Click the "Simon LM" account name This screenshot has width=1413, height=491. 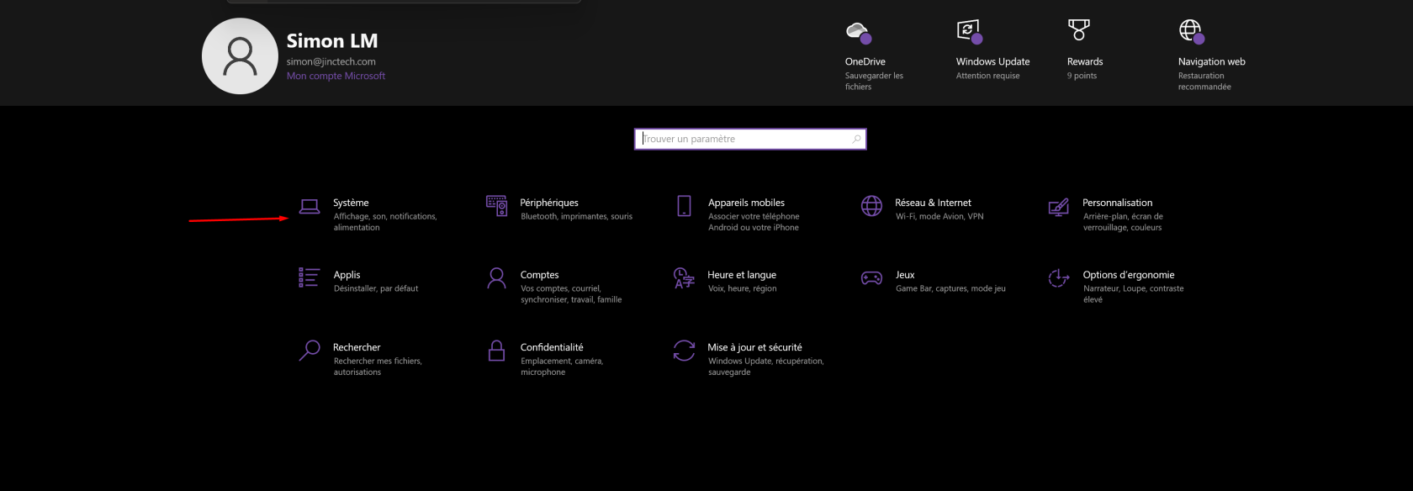[332, 40]
